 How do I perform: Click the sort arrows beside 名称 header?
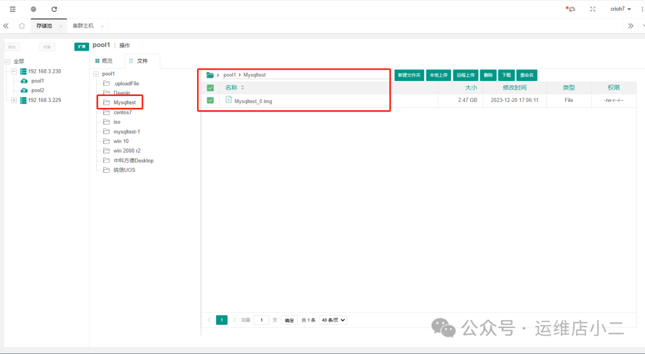(242, 88)
